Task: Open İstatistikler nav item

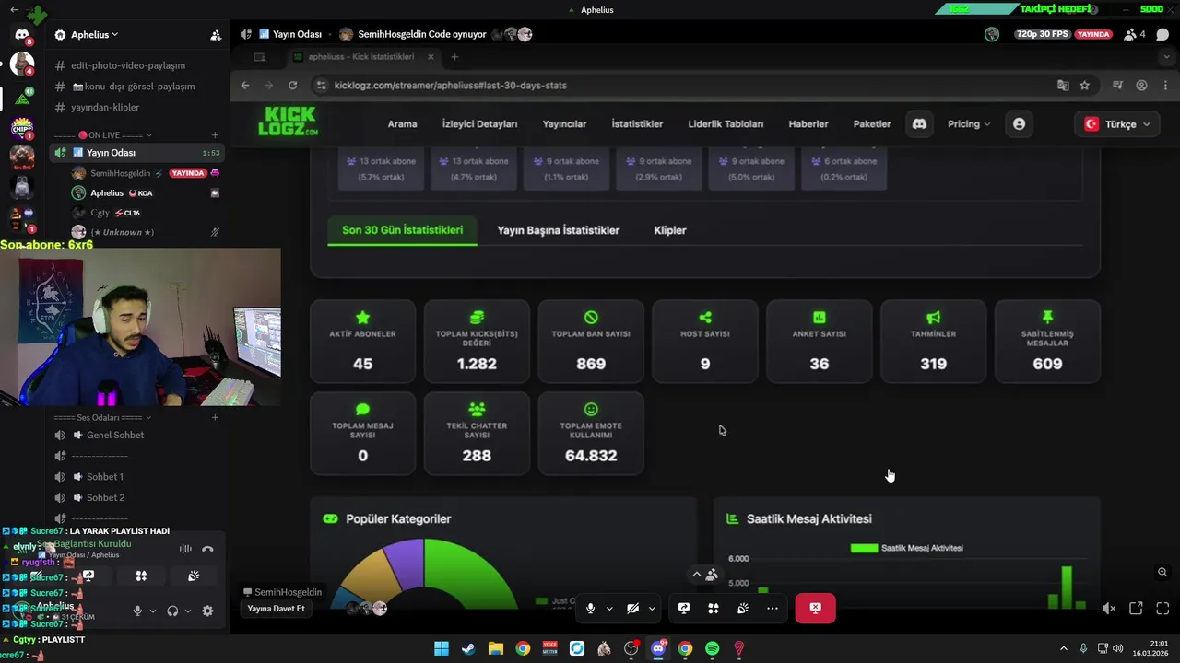Action: pyautogui.click(x=637, y=123)
